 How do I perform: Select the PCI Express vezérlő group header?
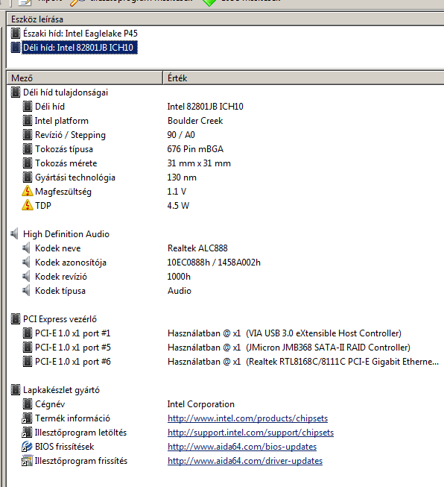tap(60, 319)
